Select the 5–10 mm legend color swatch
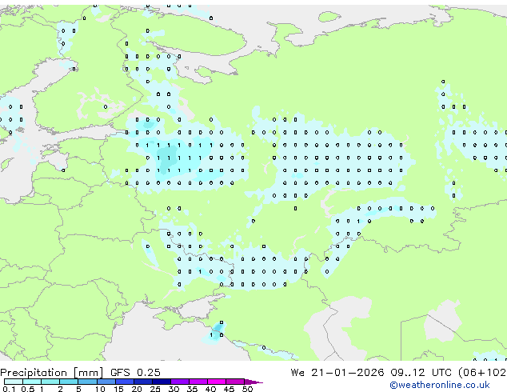507x392 pixels. click(87, 382)
